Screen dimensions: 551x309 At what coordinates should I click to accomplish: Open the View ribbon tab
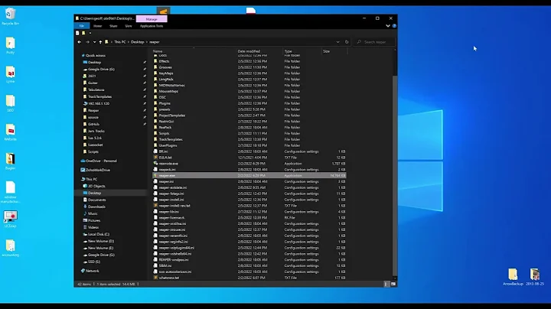click(129, 26)
